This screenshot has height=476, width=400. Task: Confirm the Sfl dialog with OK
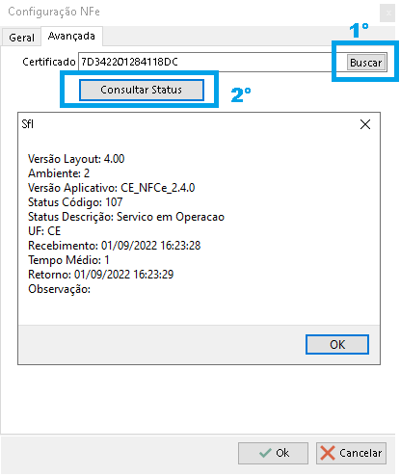coord(337,344)
